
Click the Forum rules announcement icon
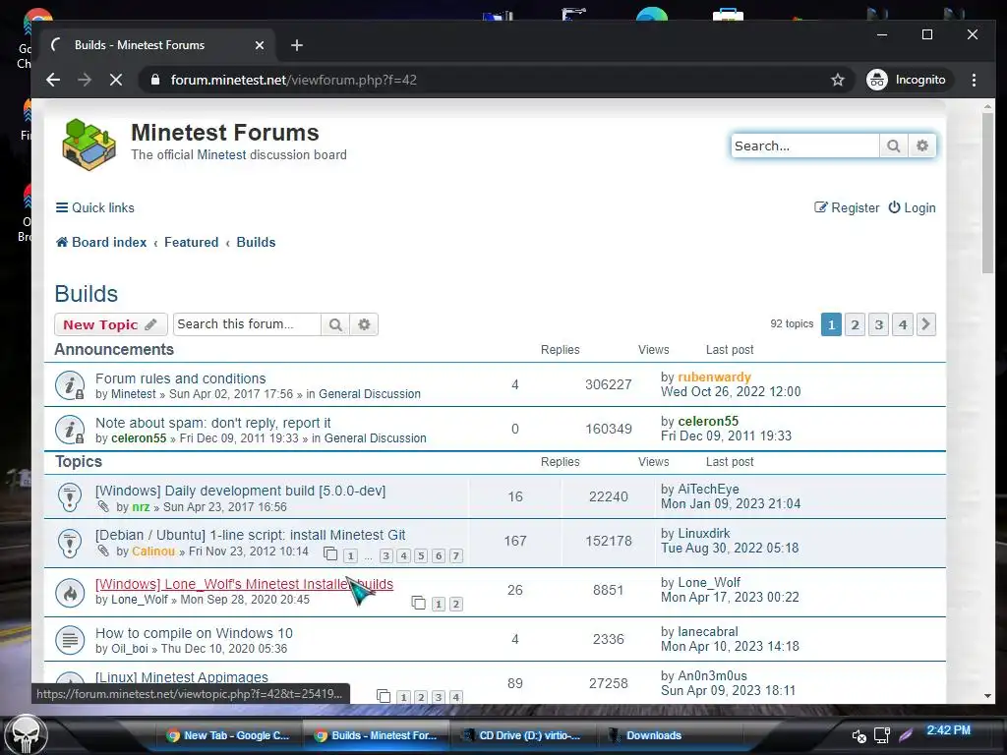coord(70,385)
